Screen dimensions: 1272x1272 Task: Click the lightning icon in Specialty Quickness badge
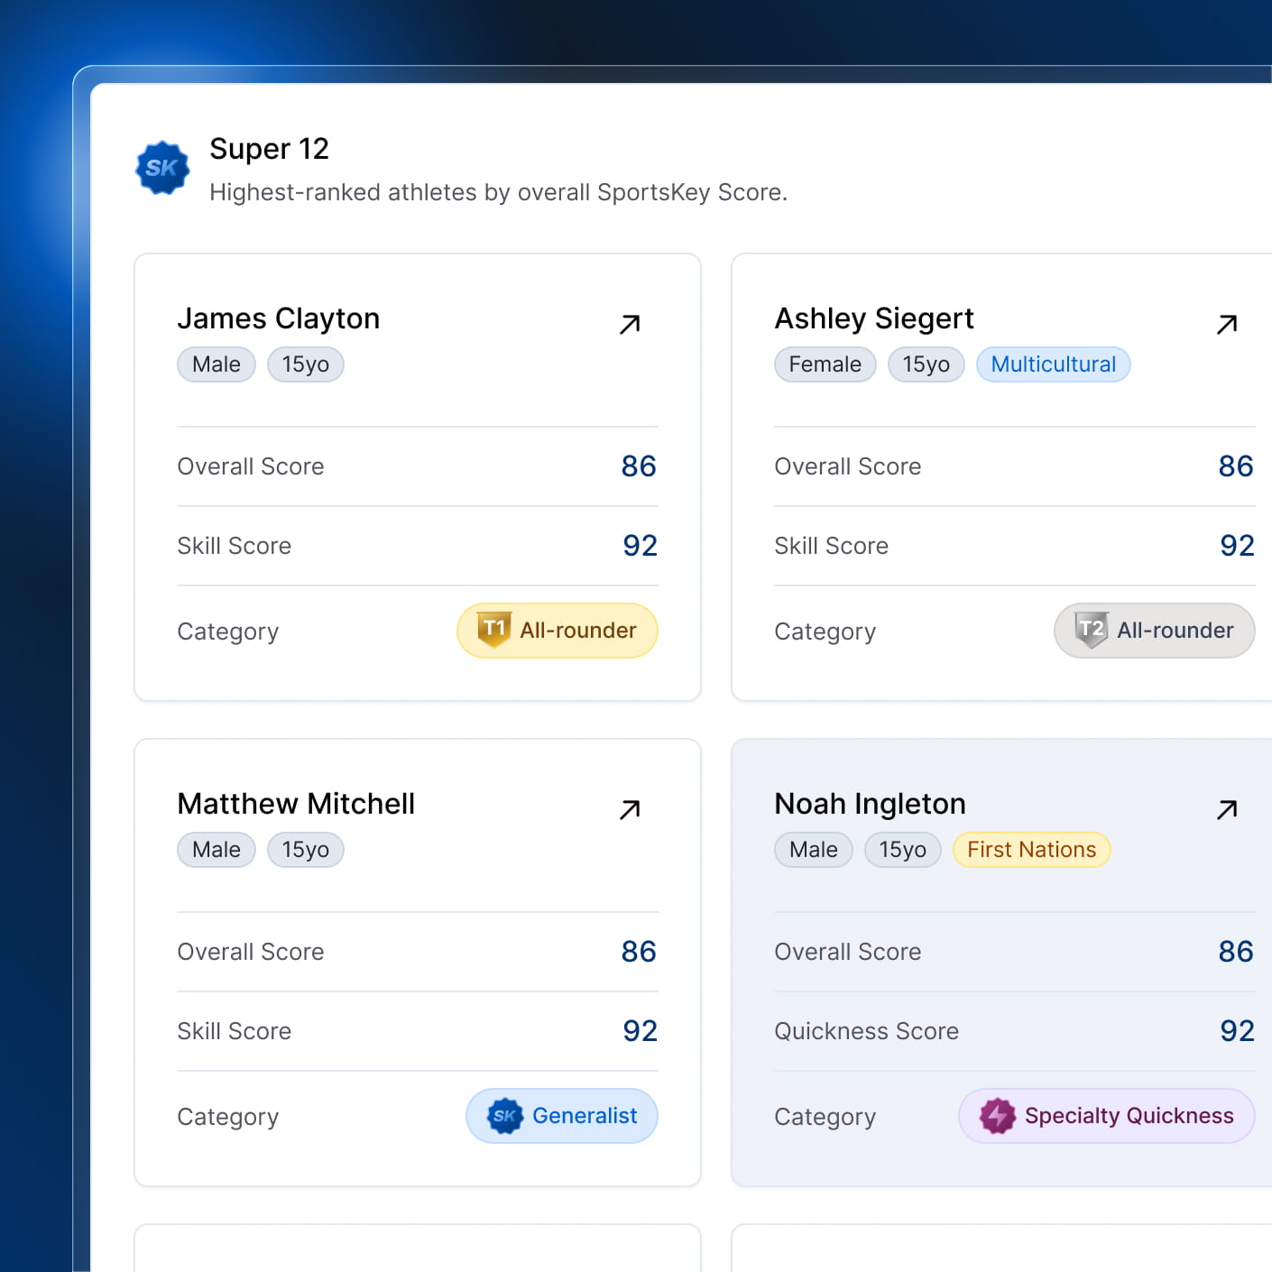[x=998, y=1116]
